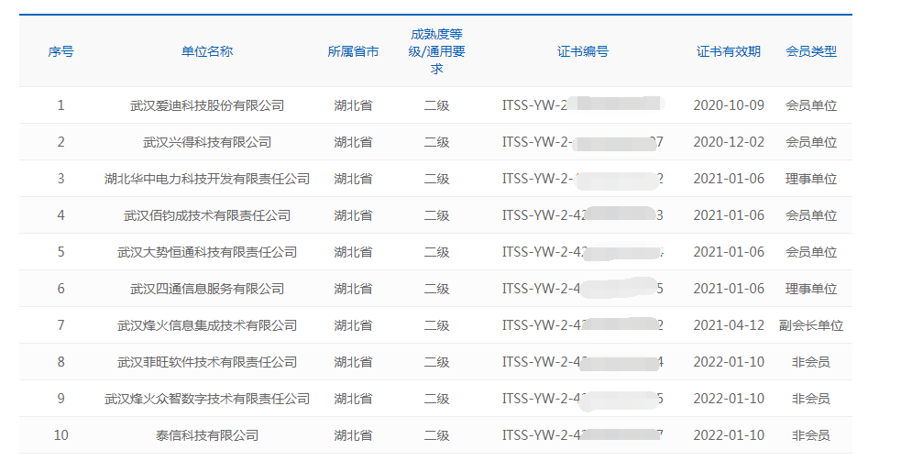Click the certificate number in 武汉烽火信息集成 row
Screen dimensions: 901x461
[x=583, y=325]
